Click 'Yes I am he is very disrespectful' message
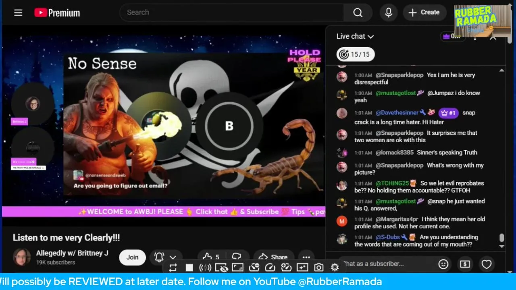The height and width of the screenshot is (290, 516). tap(415, 79)
